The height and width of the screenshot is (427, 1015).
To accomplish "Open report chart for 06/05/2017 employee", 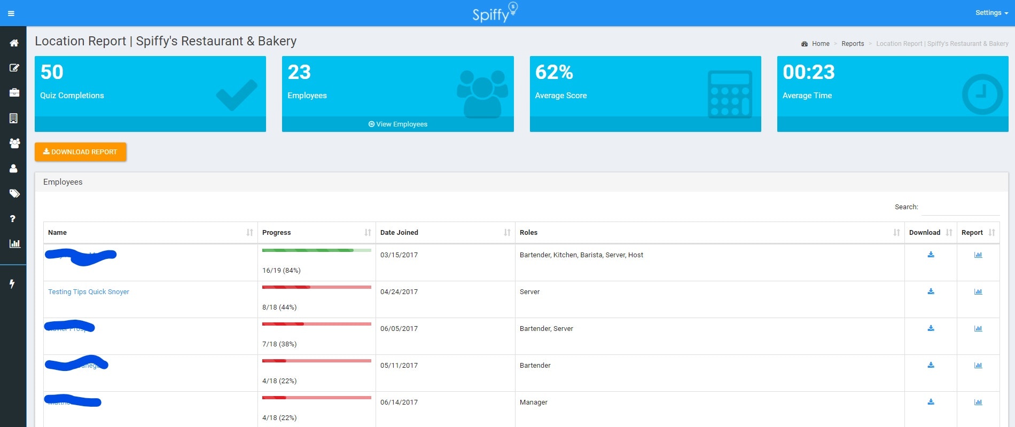I will 978,328.
